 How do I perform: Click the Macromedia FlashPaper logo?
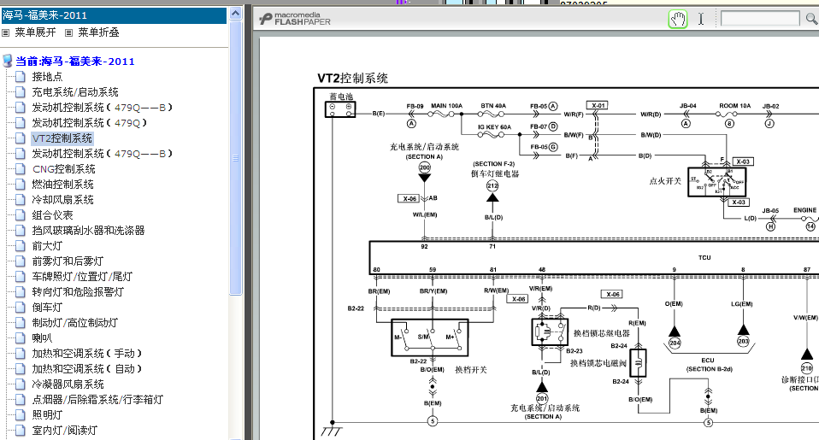point(295,20)
